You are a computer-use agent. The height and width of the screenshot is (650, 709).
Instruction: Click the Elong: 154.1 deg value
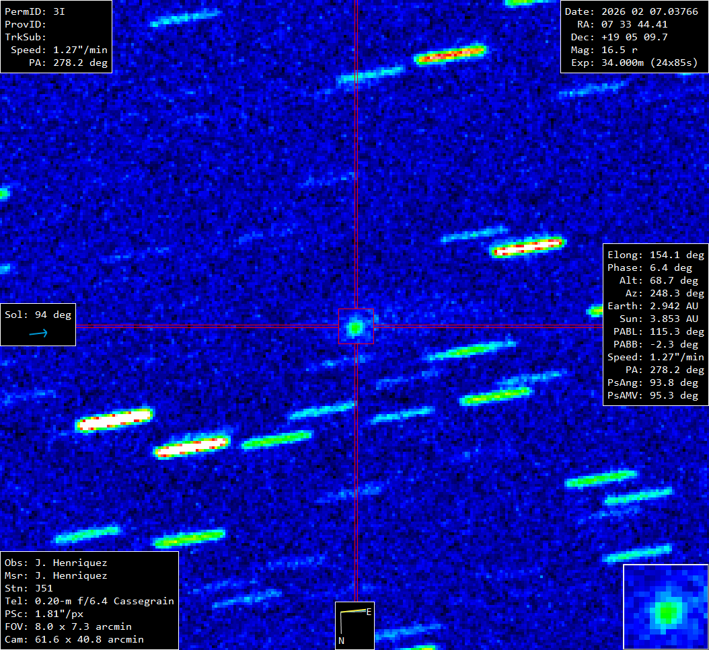[656, 255]
